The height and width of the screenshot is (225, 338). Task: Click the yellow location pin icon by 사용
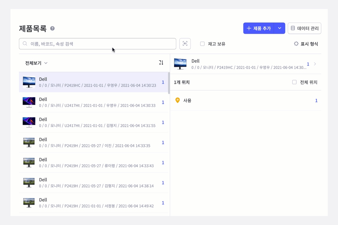pyautogui.click(x=178, y=100)
